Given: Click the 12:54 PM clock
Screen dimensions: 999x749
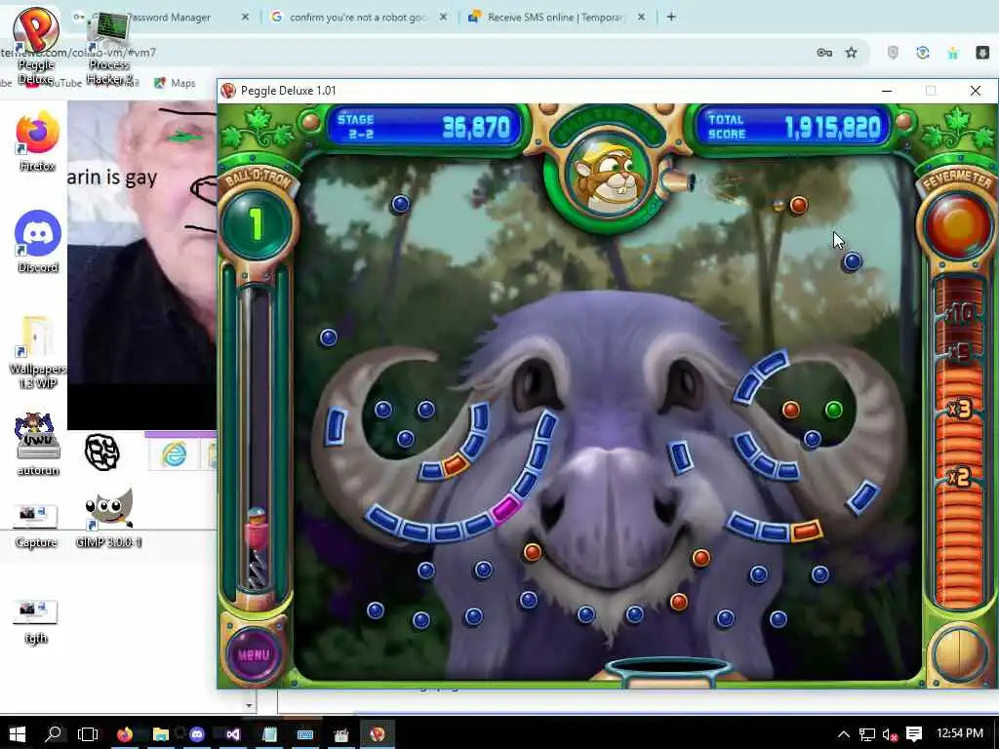Looking at the screenshot, I should (960, 733).
